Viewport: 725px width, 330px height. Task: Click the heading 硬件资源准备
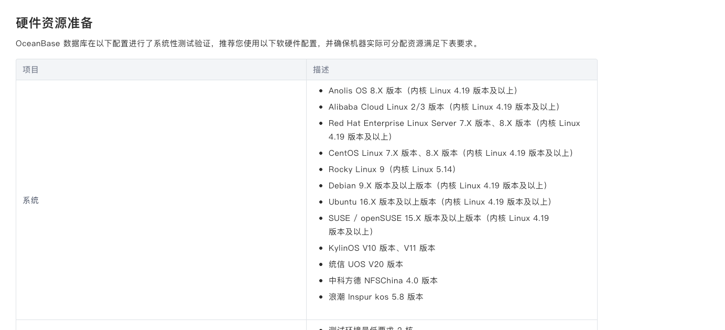(x=55, y=23)
